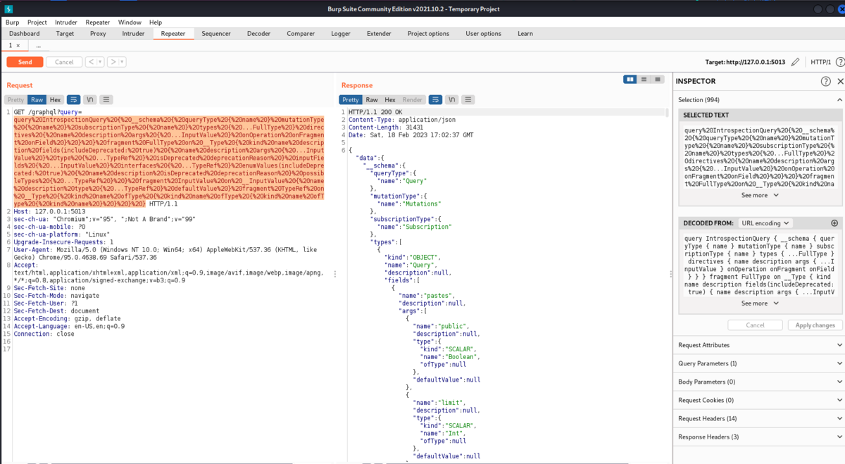Open the Burp menu
Screen dimensions: 845x464
coord(13,23)
